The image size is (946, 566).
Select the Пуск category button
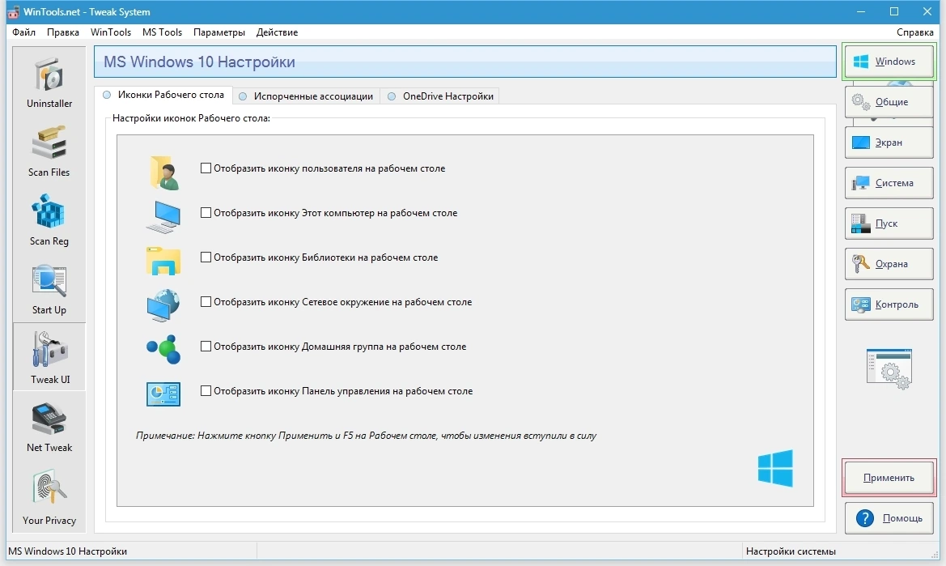point(889,223)
